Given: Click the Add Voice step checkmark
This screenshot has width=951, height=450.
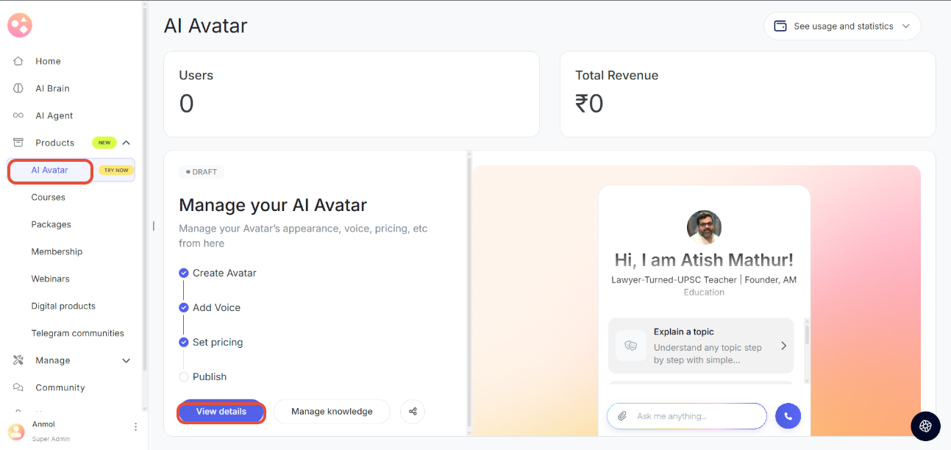Looking at the screenshot, I should click(x=184, y=307).
